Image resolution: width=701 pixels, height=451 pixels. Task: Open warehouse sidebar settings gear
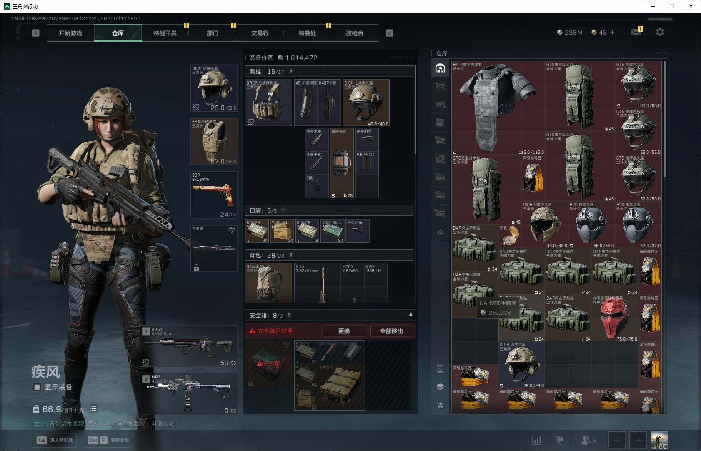tap(440, 232)
